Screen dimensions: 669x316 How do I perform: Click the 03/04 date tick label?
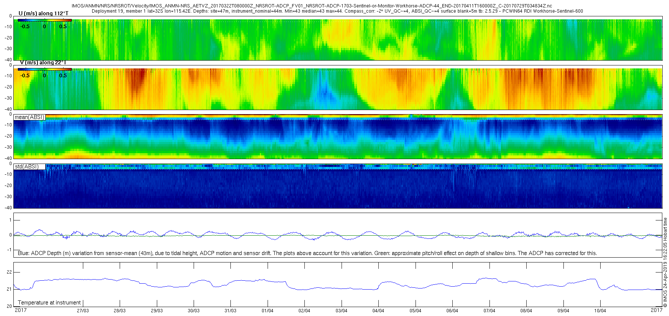[x=342, y=311]
